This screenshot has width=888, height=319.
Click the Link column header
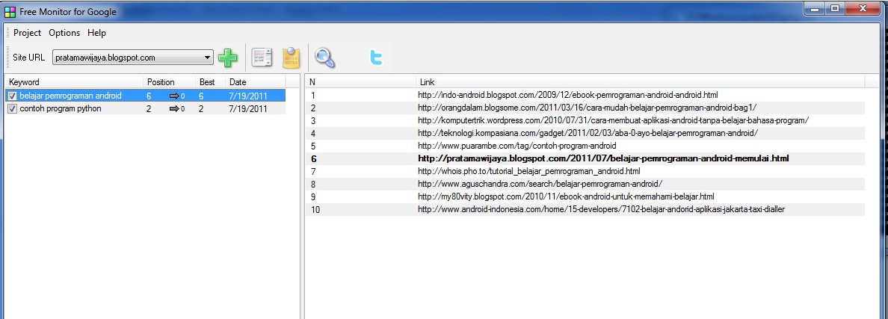click(640, 82)
